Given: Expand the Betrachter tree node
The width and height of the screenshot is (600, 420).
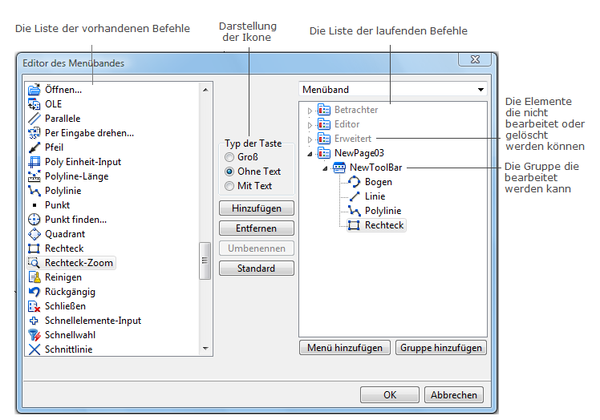Looking at the screenshot, I should pyautogui.click(x=310, y=110).
